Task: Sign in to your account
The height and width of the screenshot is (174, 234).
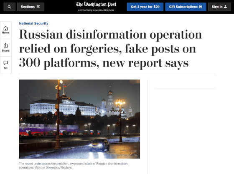Action: coord(219,7)
